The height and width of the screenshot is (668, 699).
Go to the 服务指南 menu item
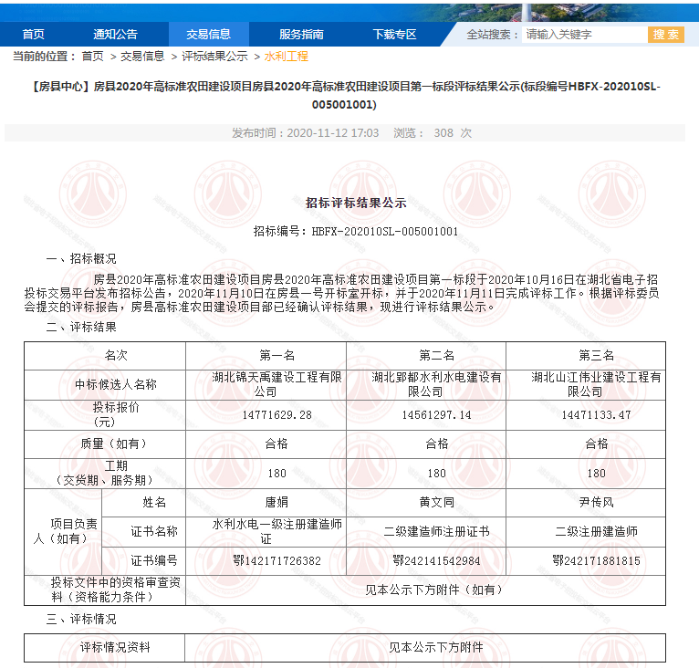[301, 35]
